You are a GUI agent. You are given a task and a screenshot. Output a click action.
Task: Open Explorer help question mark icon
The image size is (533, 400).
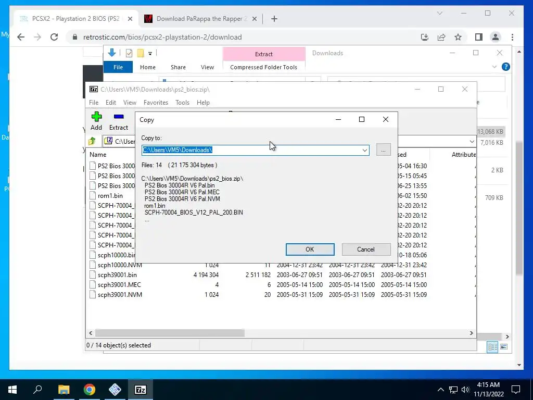click(x=505, y=67)
